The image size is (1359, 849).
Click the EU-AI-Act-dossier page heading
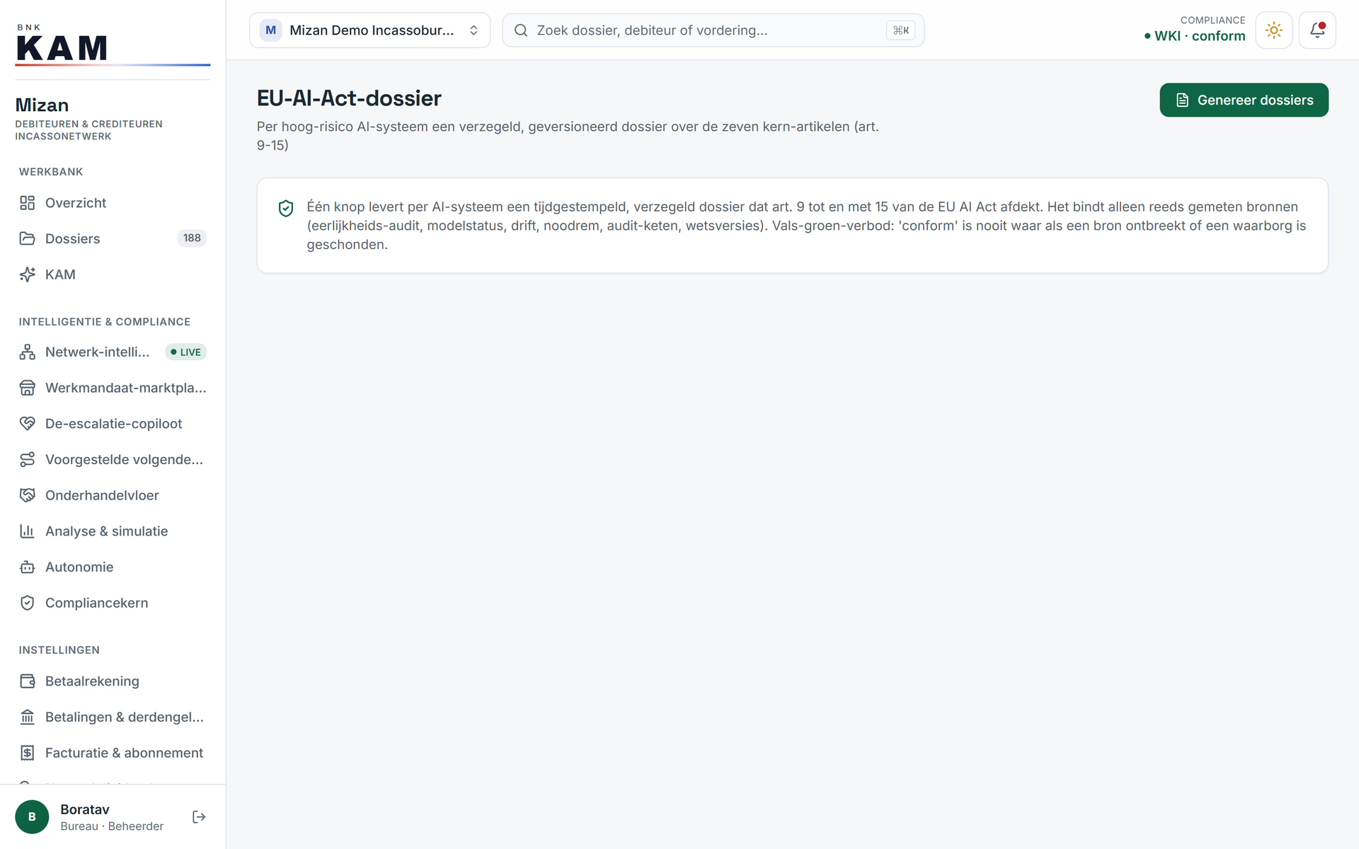point(349,98)
